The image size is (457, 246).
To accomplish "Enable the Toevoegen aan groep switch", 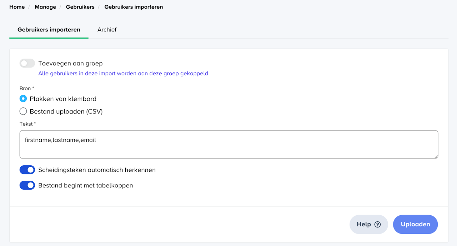I will tap(27, 64).
